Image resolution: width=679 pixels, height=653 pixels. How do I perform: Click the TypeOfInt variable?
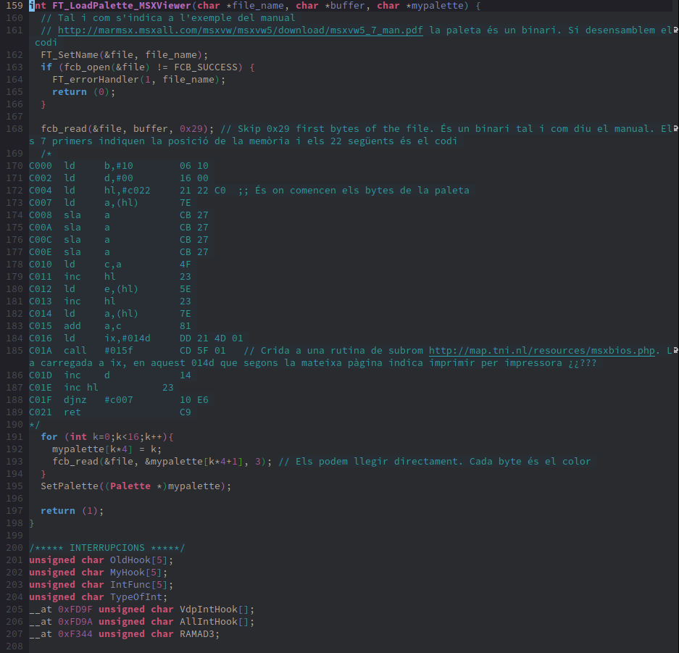(136, 597)
